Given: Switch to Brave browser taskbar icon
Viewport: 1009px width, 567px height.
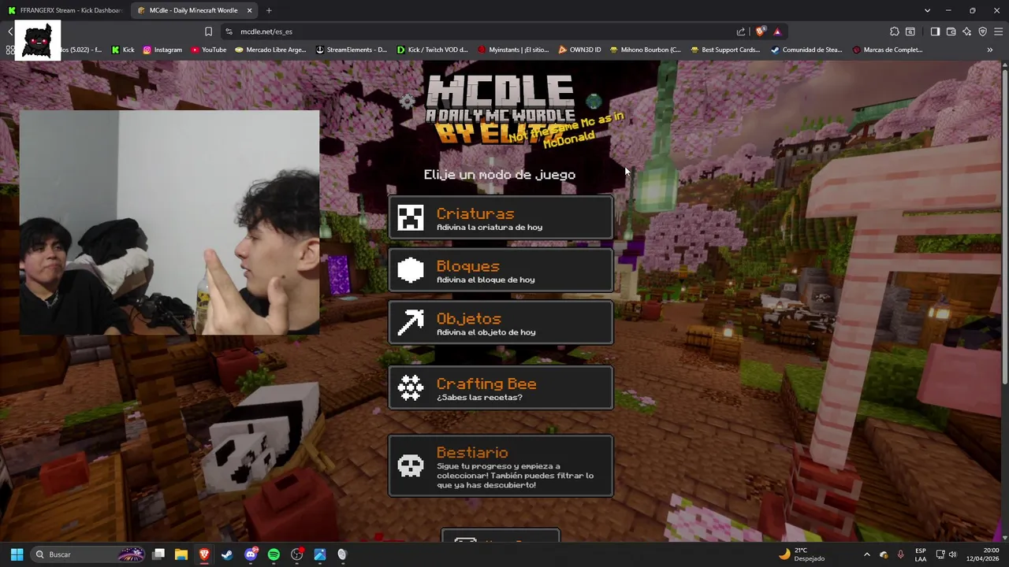Looking at the screenshot, I should [x=204, y=554].
